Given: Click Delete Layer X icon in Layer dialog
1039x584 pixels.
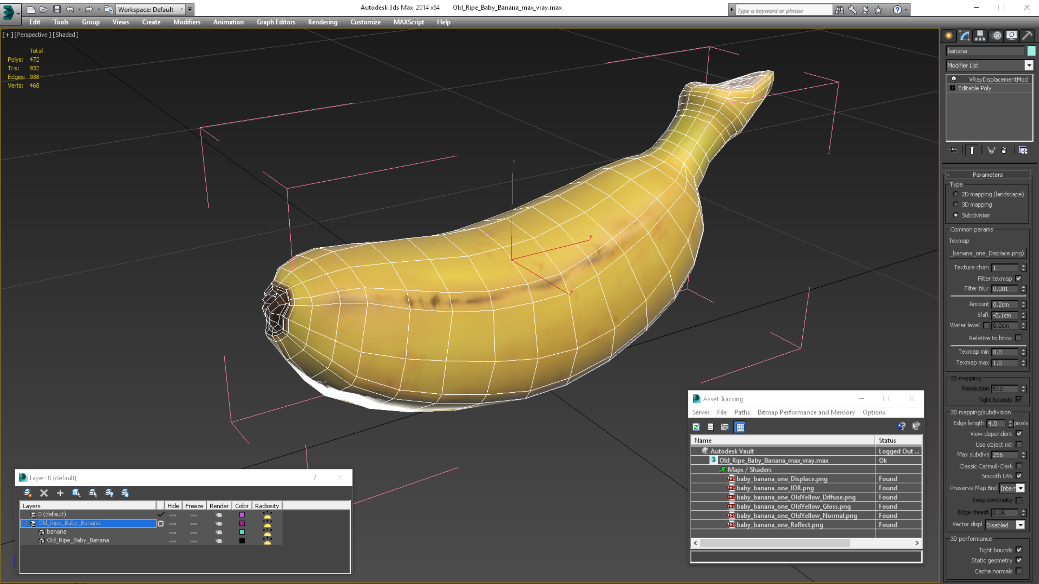Looking at the screenshot, I should click(x=44, y=492).
